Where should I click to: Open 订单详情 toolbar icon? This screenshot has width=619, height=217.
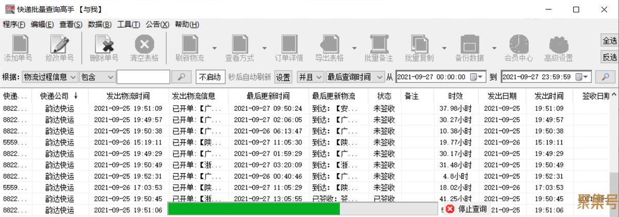(x=289, y=44)
